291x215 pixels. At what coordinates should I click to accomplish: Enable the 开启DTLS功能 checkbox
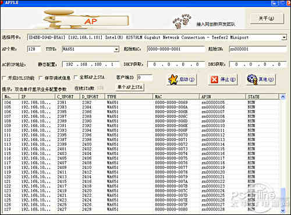(x=4, y=78)
